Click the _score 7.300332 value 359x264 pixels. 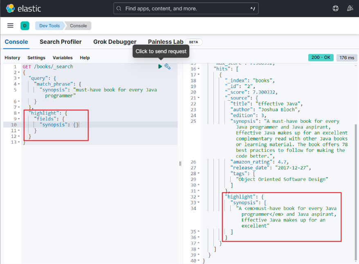pos(264,92)
